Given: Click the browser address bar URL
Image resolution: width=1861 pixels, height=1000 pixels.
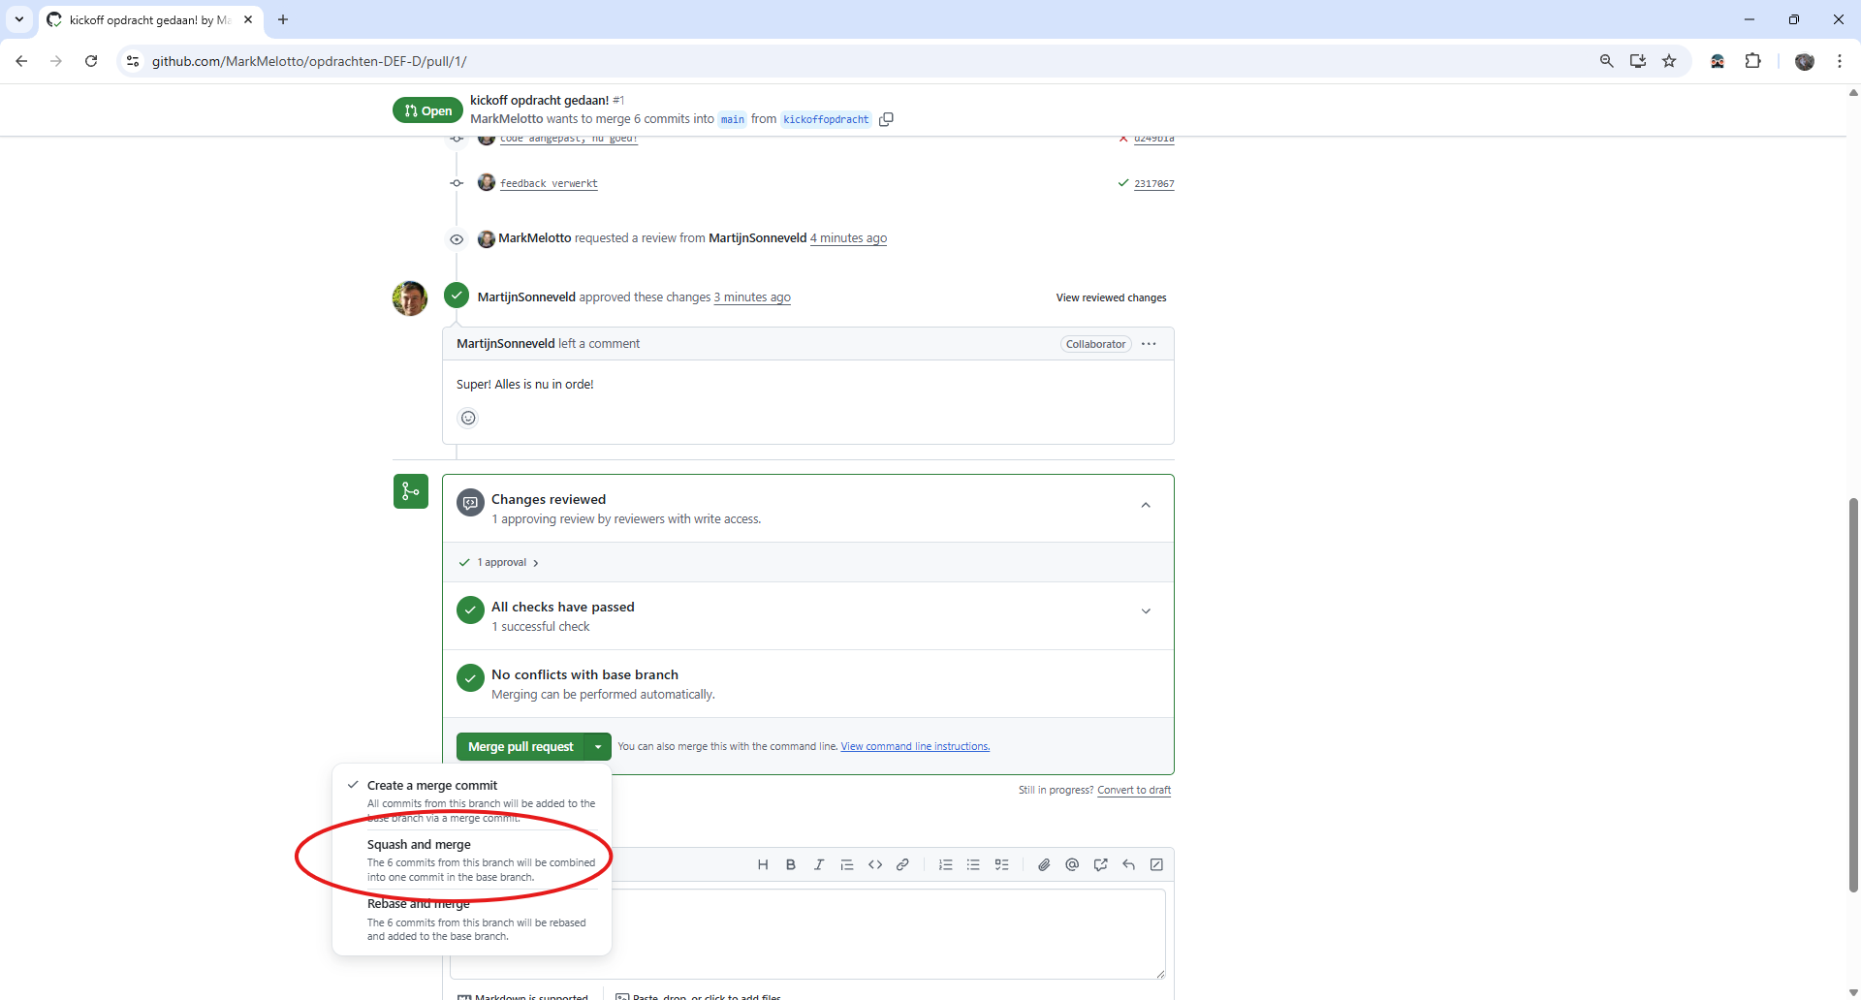Looking at the screenshot, I should [309, 61].
